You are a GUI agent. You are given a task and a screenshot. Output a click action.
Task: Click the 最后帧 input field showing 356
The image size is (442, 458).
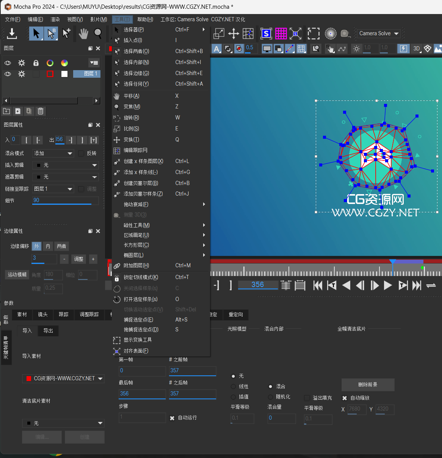142,394
